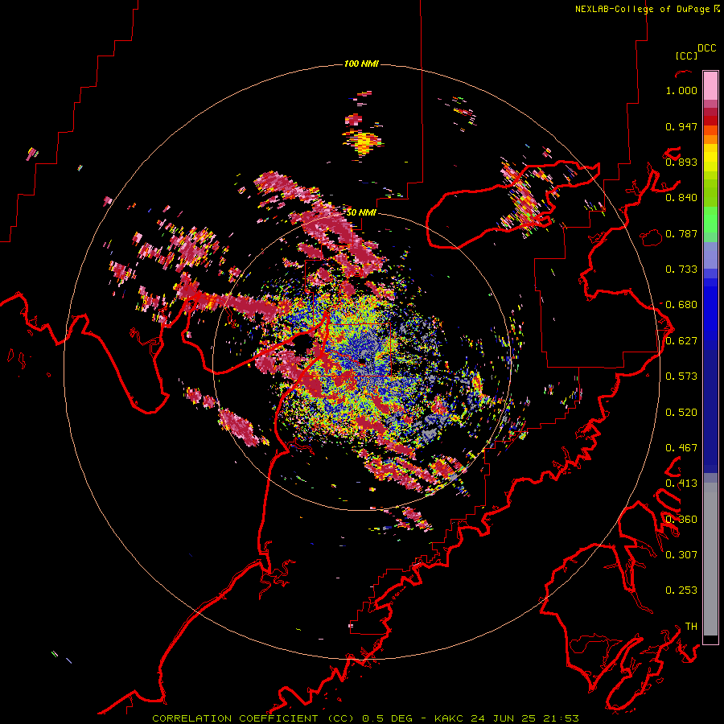The height and width of the screenshot is (724, 724).
Task: Click the 0.840 scale value
Action: (681, 198)
